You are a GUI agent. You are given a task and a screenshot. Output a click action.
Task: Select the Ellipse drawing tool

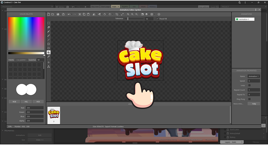[x=49, y=48]
